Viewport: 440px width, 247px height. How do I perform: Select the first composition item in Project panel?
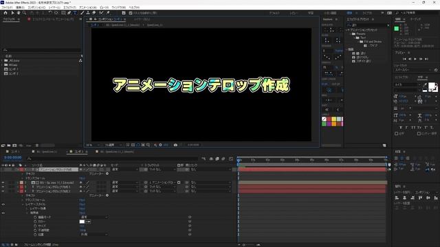(11, 69)
